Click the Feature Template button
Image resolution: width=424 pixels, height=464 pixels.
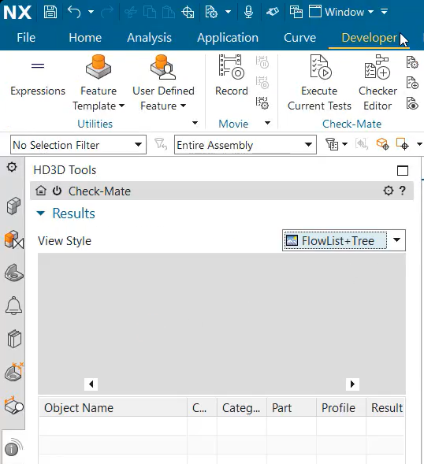tap(99, 83)
